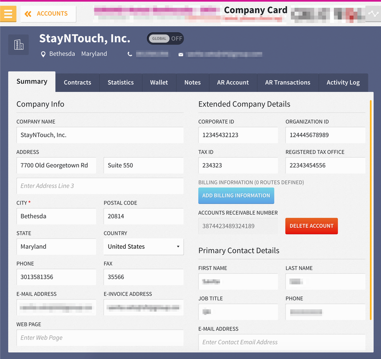Open the Country dropdown
This screenshot has height=359, width=381.
(x=144, y=247)
